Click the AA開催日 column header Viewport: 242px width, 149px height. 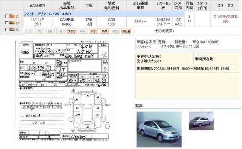click(38, 6)
